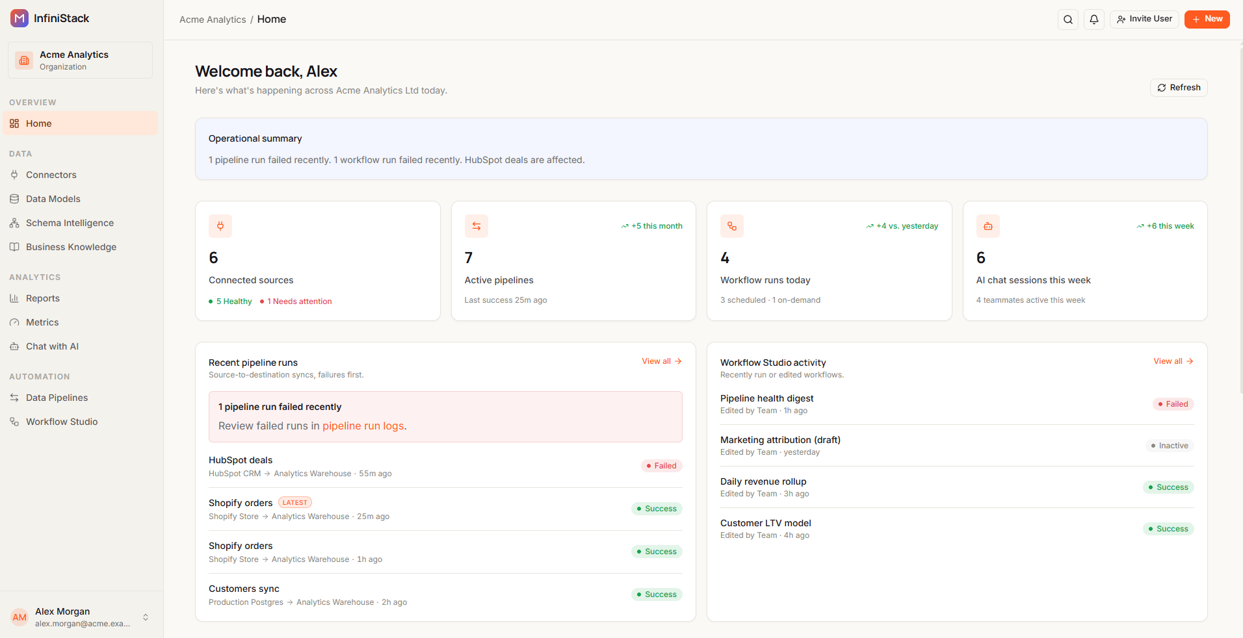This screenshot has width=1243, height=638.
Task: Open Workflow Studio in sidebar
Action: click(81, 422)
